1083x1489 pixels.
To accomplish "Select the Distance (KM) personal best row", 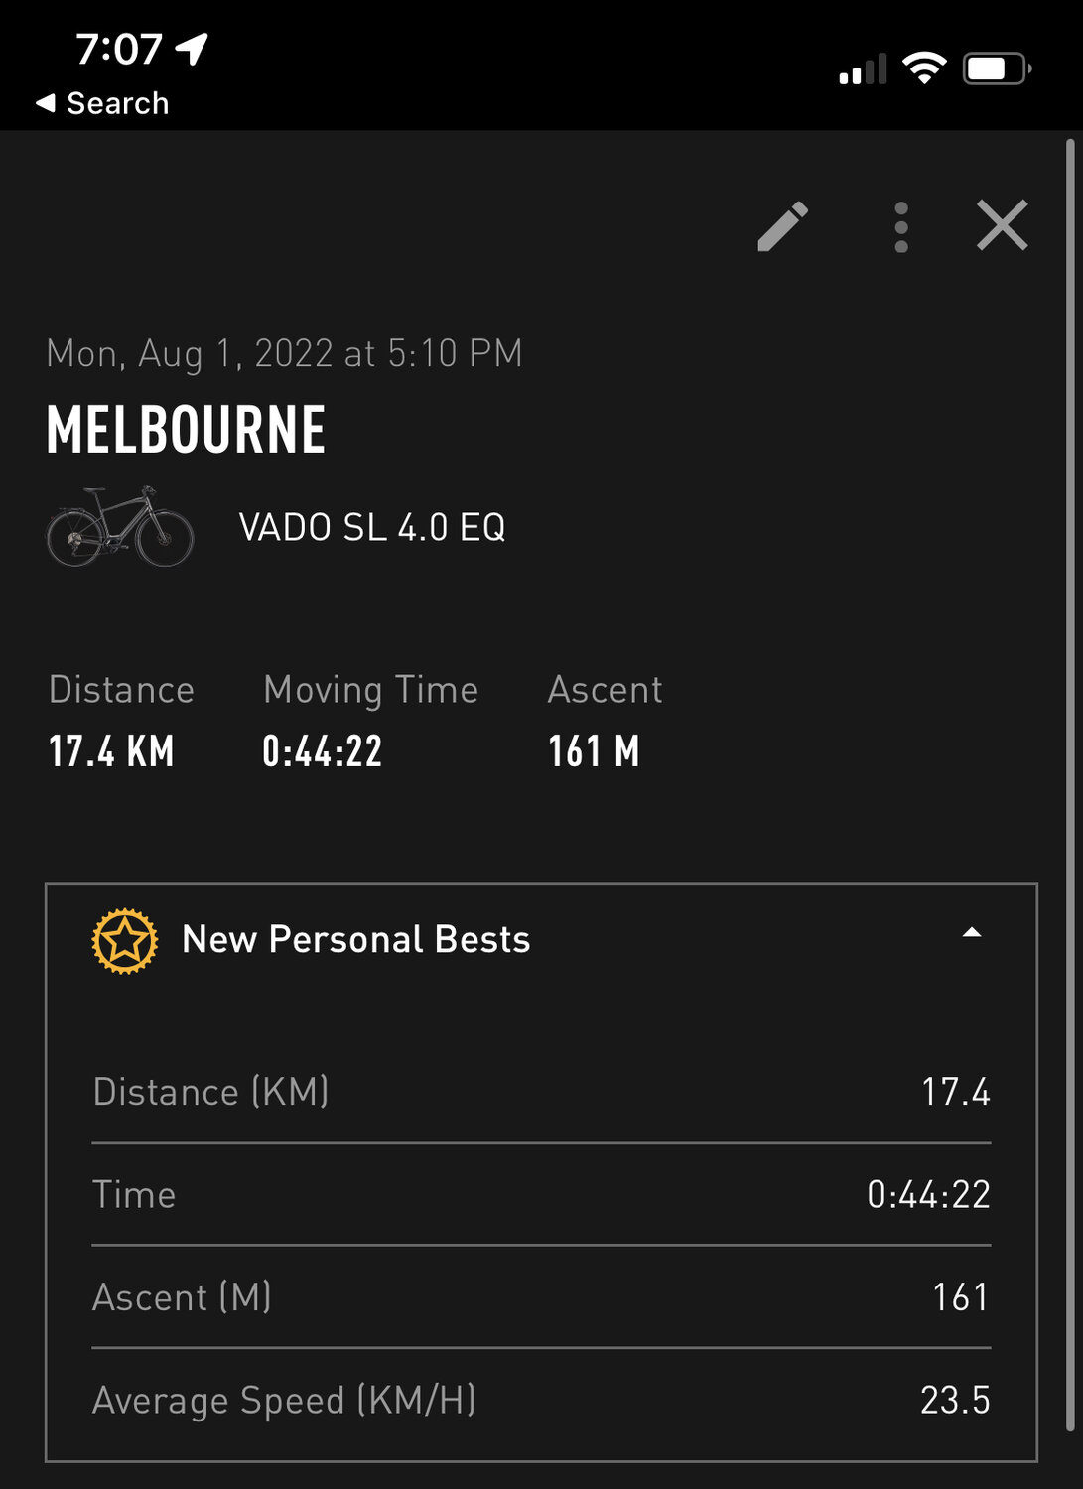I will [541, 1092].
